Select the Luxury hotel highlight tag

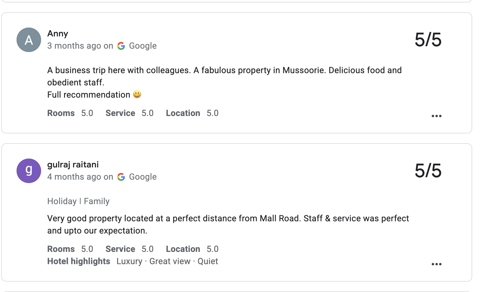click(129, 261)
